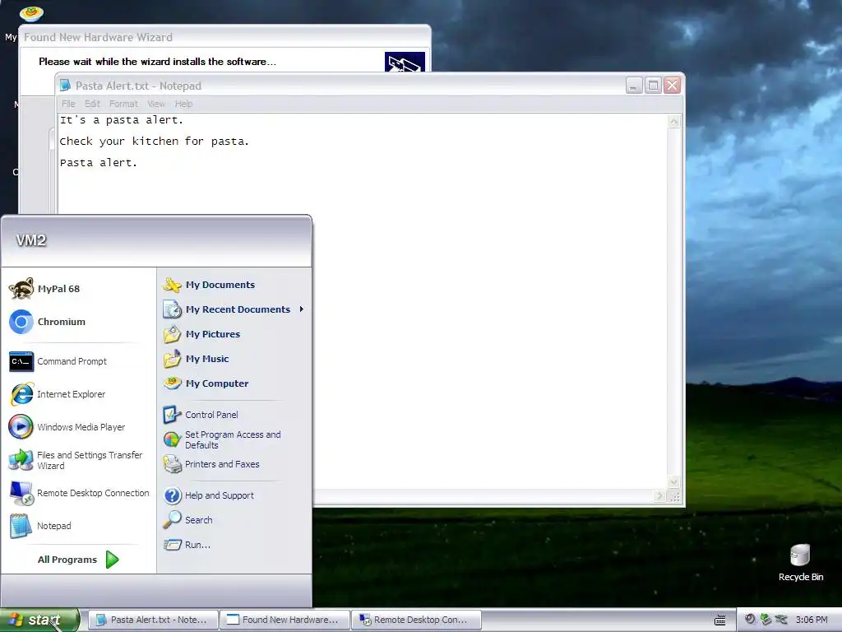The width and height of the screenshot is (842, 632).
Task: Click the last line 'Pasta alert.'
Action: coord(99,162)
